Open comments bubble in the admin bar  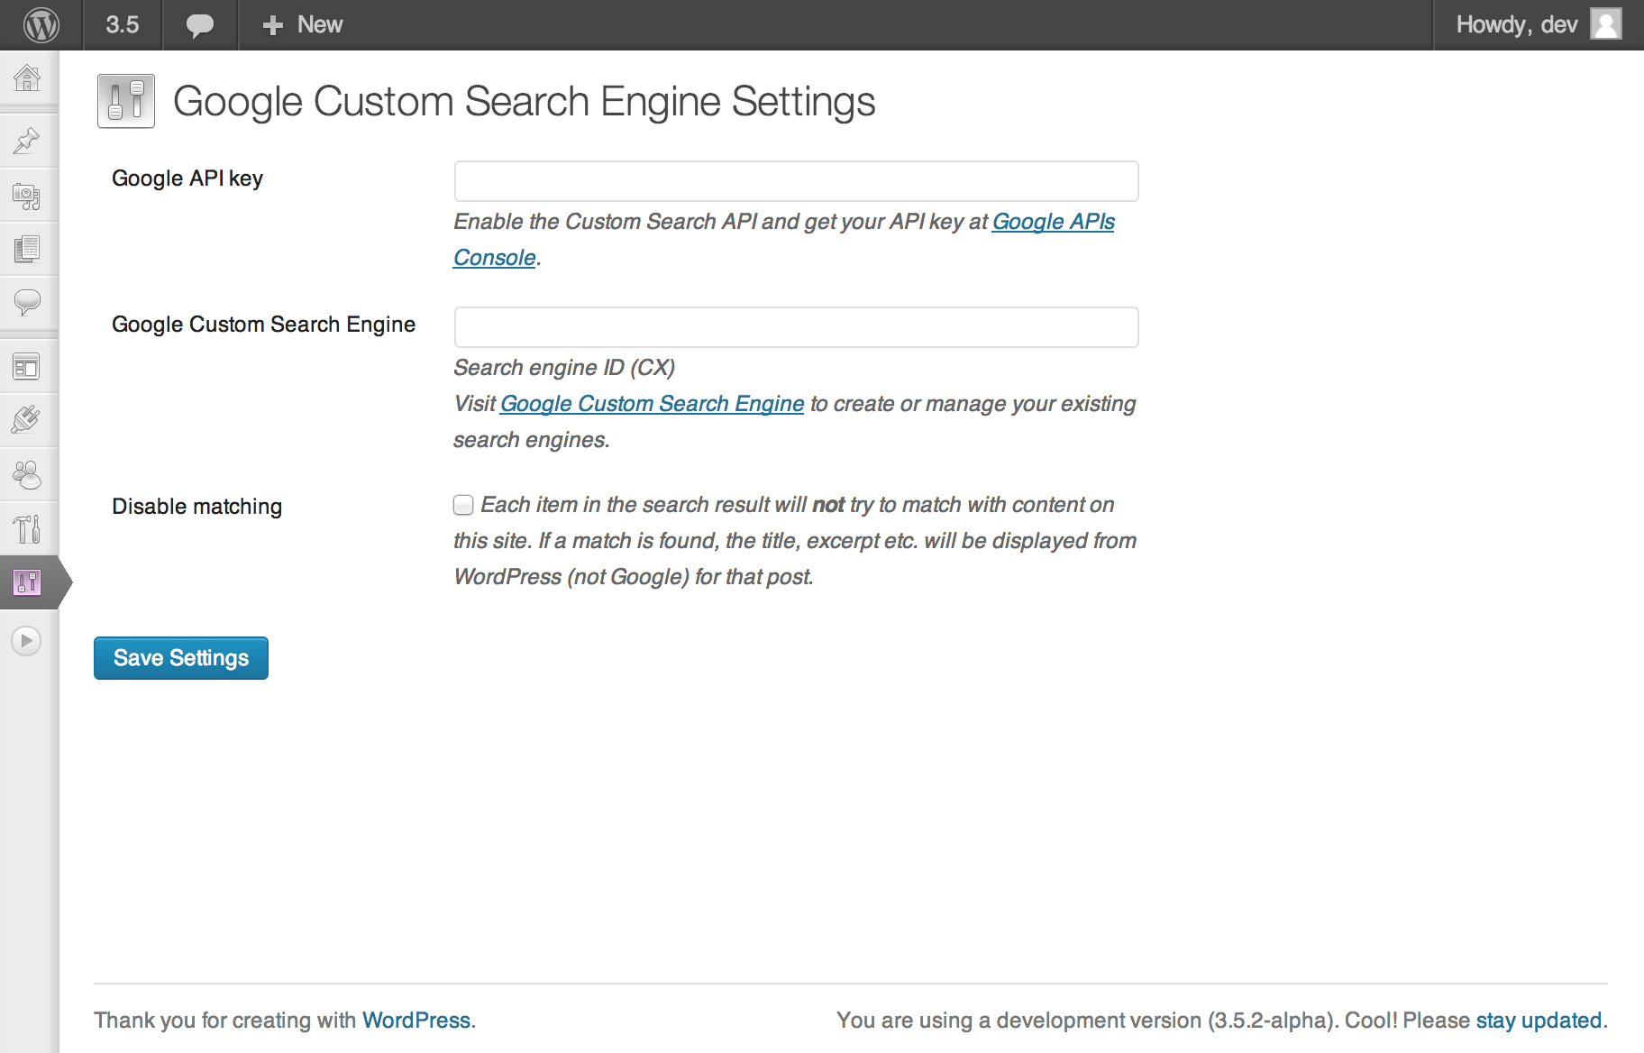[199, 24]
